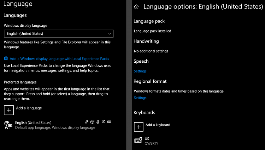
Task: Click the microphone speech recognition icon
Action: [98, 122]
